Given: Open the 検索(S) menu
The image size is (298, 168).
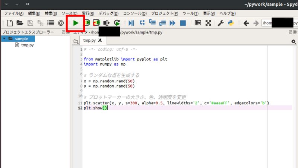Looking at the screenshot, I should tap(51, 13).
